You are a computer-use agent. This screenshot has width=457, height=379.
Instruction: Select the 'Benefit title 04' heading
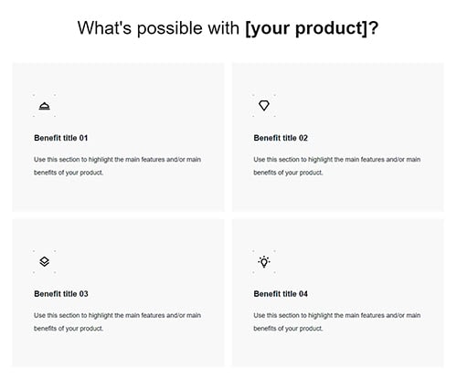281,294
